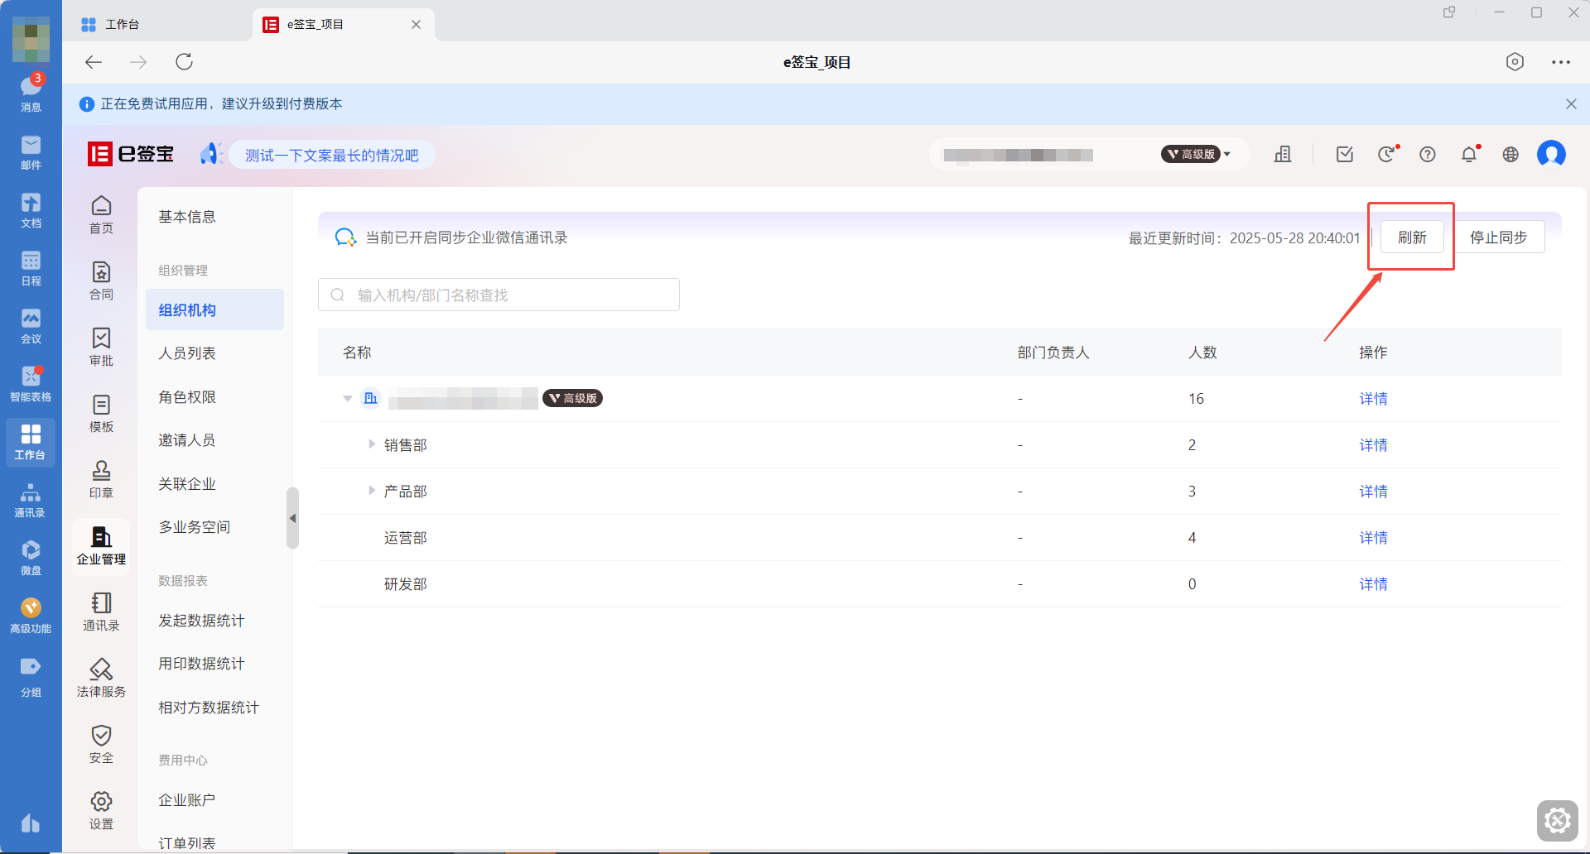Open 详情 for 运营部
The image size is (1590, 854).
[x=1373, y=538]
